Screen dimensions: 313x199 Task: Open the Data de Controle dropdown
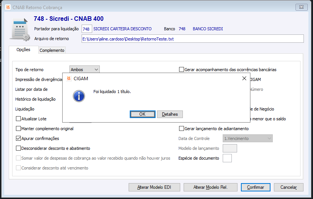(x=248, y=138)
